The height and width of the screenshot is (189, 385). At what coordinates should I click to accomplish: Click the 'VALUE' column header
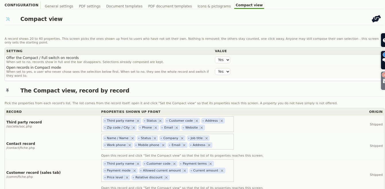tap(221, 51)
